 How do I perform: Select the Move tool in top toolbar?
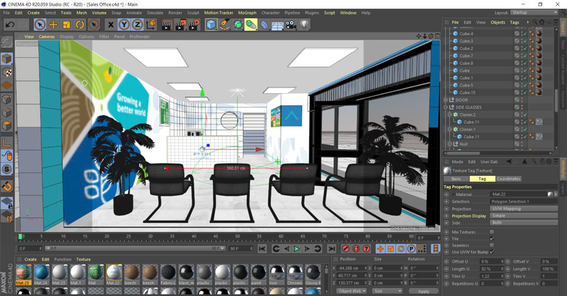54,25
